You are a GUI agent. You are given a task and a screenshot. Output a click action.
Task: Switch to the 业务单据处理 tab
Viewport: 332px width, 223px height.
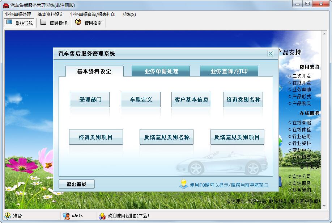[x=161, y=71]
